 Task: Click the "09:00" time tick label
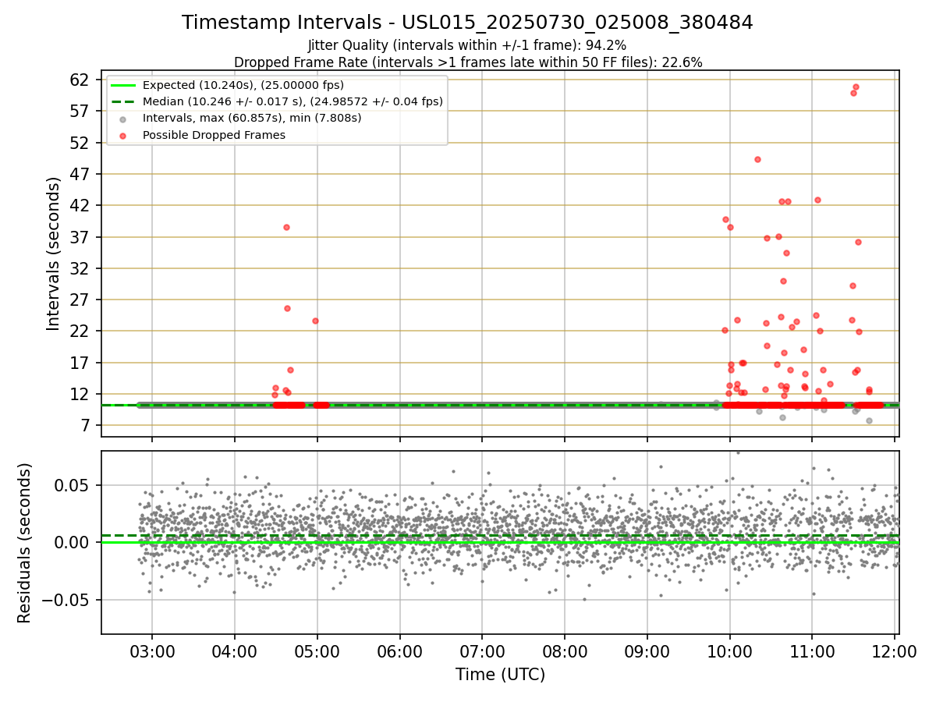[x=647, y=652]
